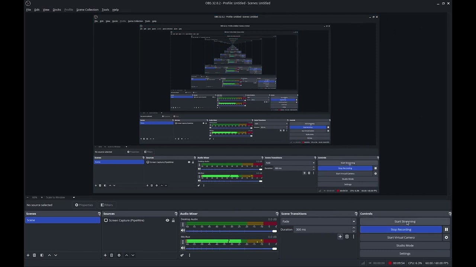
Task: Click Stop Recording
Action: click(401, 230)
